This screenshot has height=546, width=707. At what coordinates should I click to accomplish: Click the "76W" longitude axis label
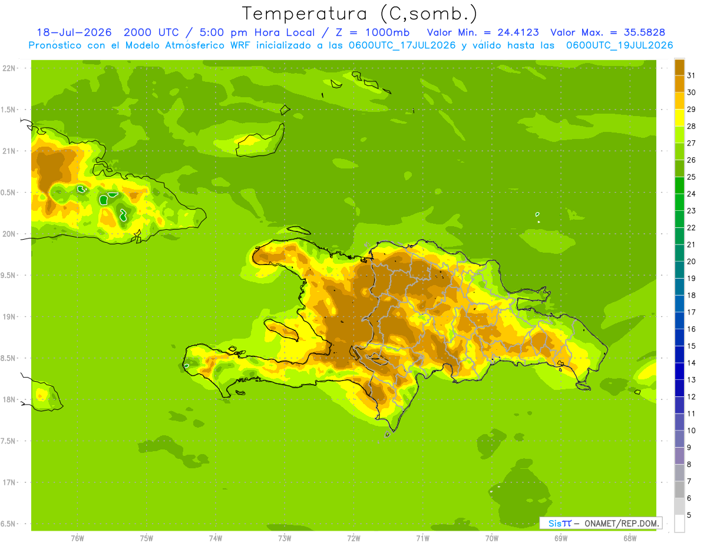(77, 539)
